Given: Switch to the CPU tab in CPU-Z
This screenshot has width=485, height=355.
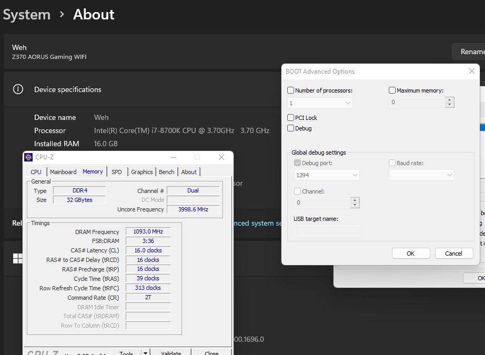Looking at the screenshot, I should pyautogui.click(x=36, y=172).
